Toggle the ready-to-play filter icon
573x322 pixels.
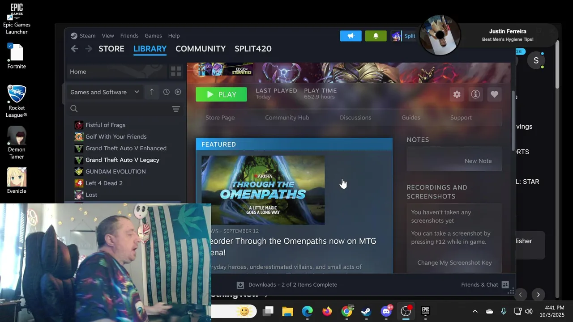(x=178, y=92)
